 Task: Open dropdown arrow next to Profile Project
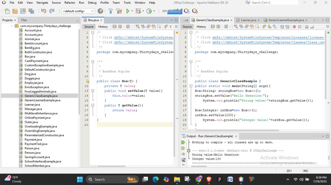154,11
